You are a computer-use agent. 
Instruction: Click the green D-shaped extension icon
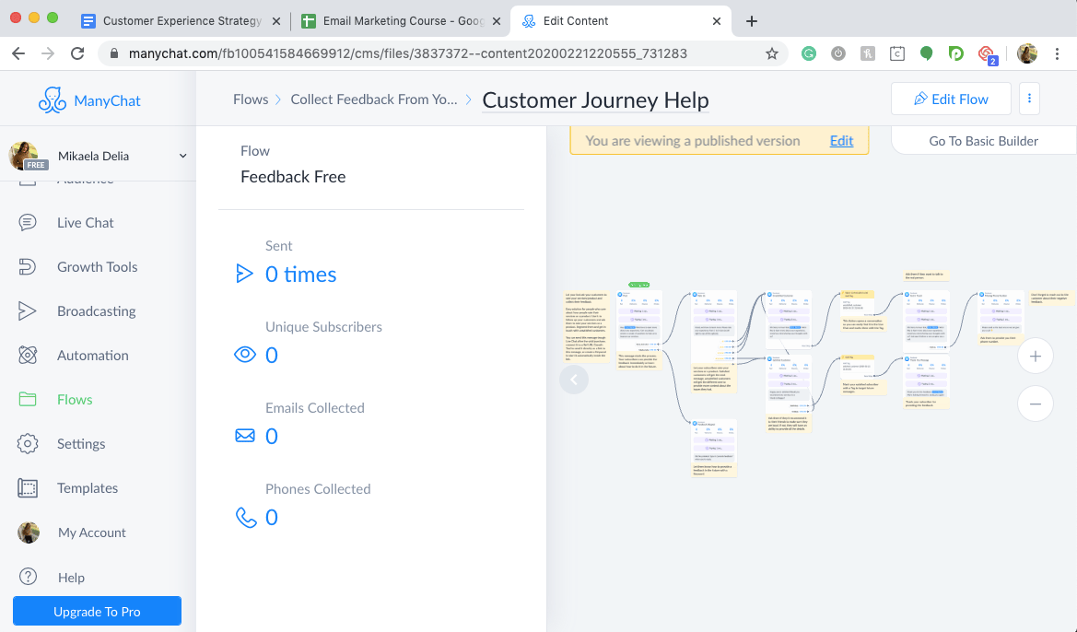tap(955, 53)
